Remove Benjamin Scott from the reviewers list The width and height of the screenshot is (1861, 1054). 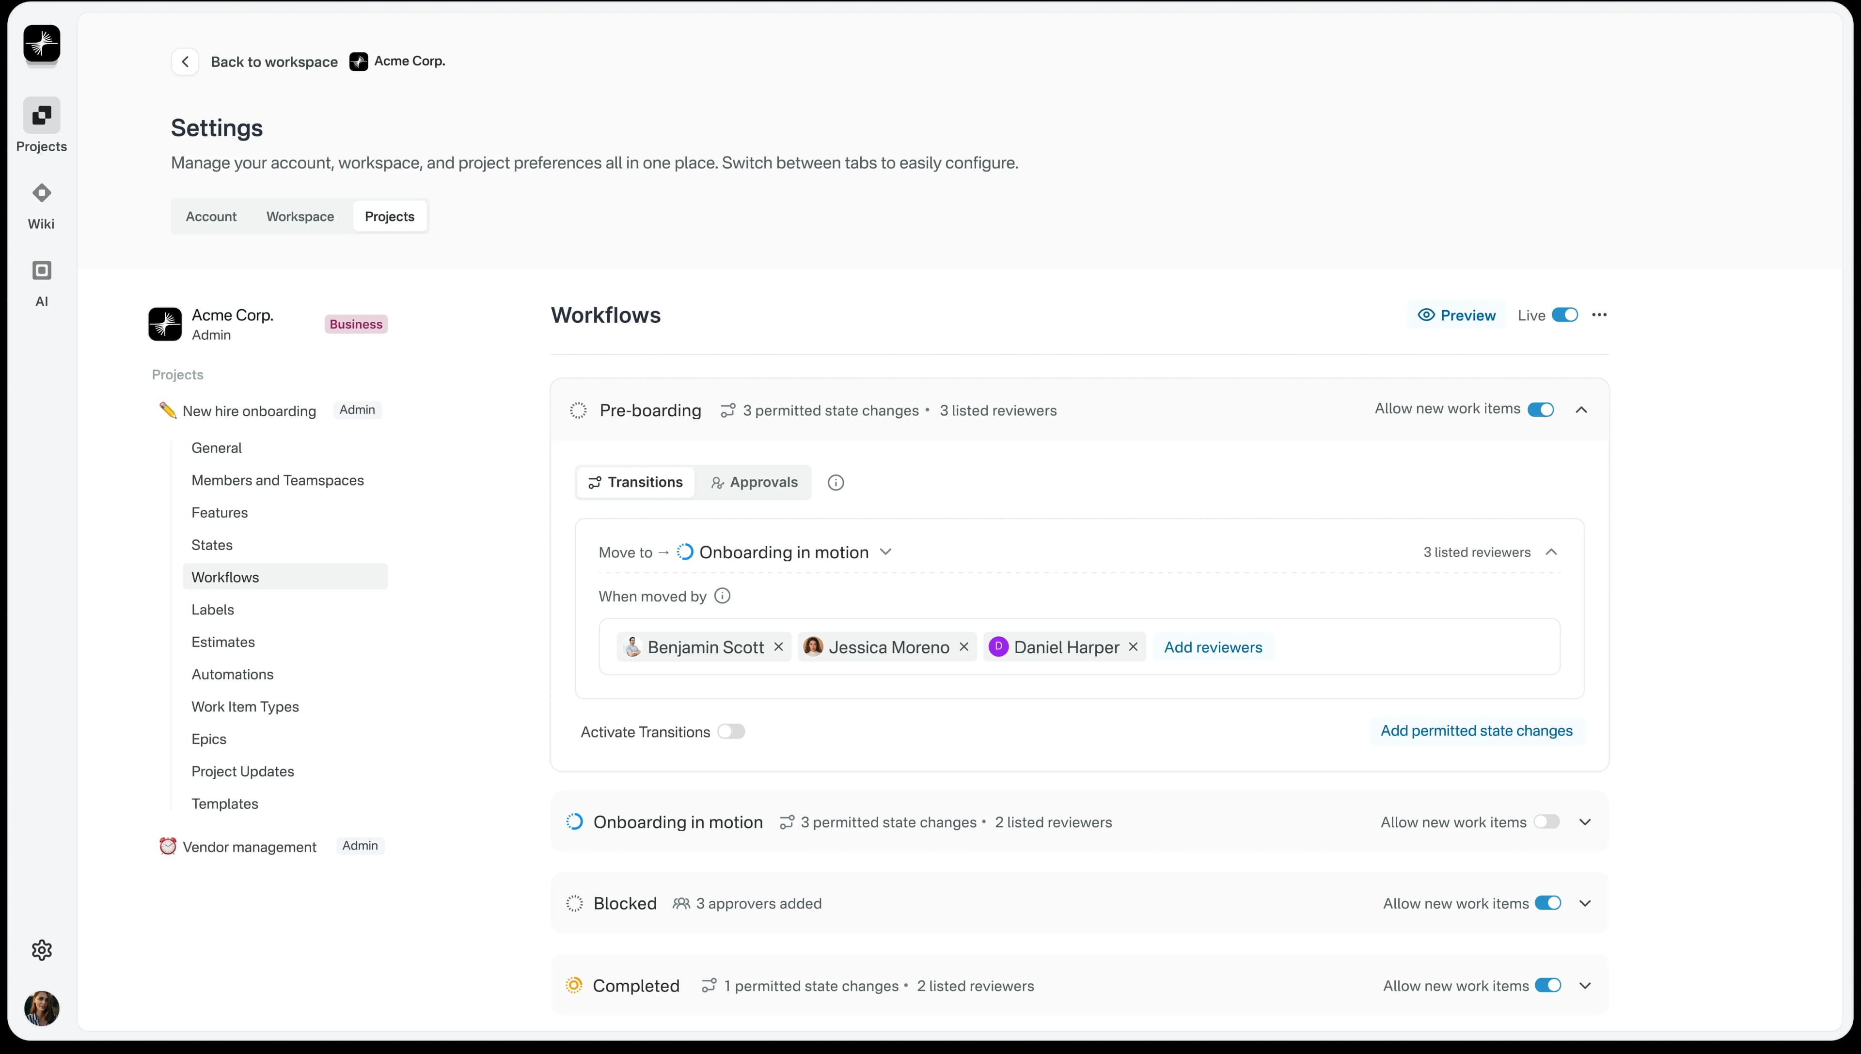coord(778,646)
